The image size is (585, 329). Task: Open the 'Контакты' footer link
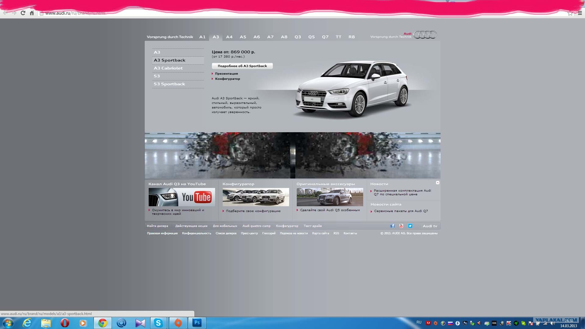coord(350,233)
